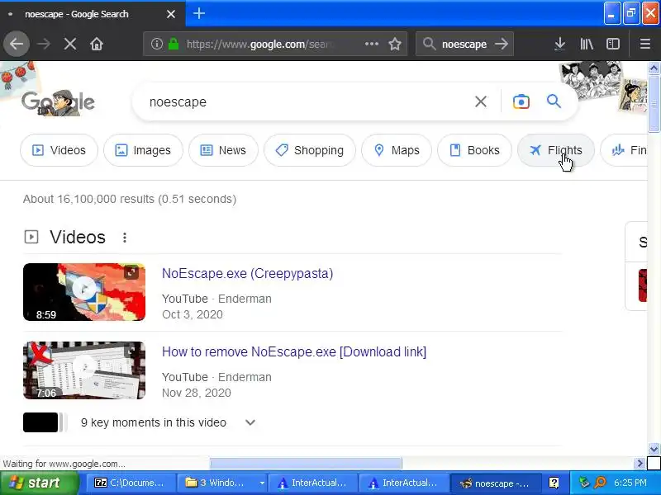Go back using the browser back arrow
661x495 pixels.
pos(17,44)
